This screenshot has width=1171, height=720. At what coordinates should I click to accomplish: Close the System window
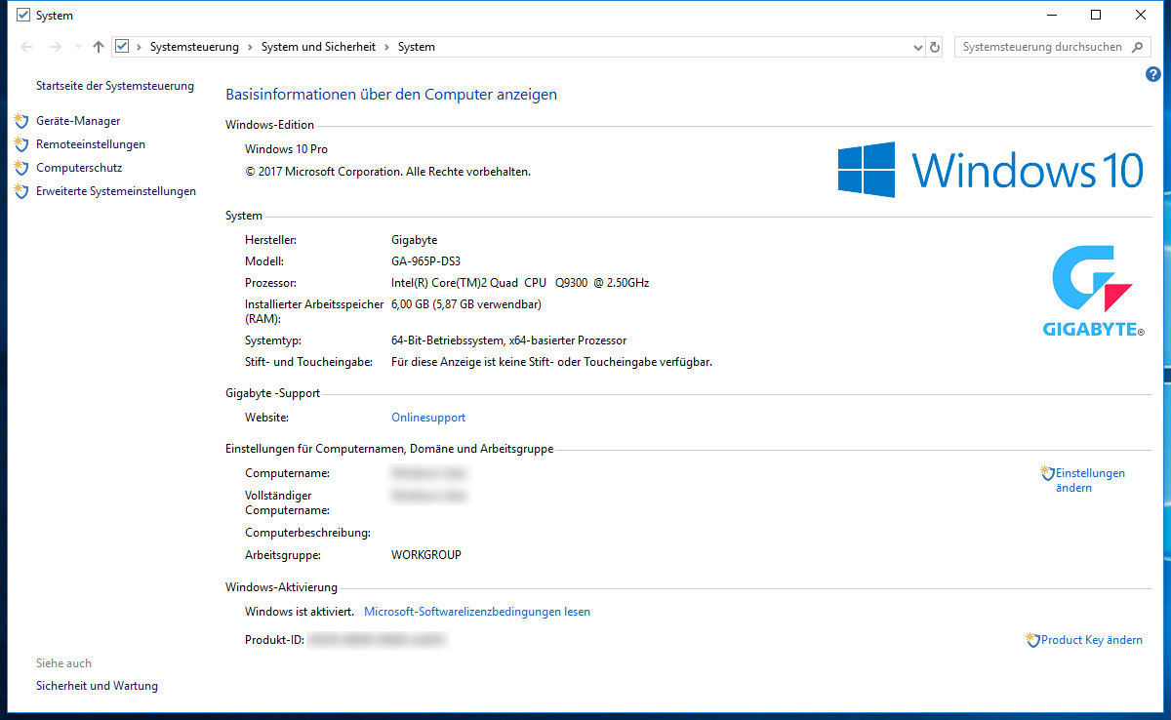pos(1141,15)
